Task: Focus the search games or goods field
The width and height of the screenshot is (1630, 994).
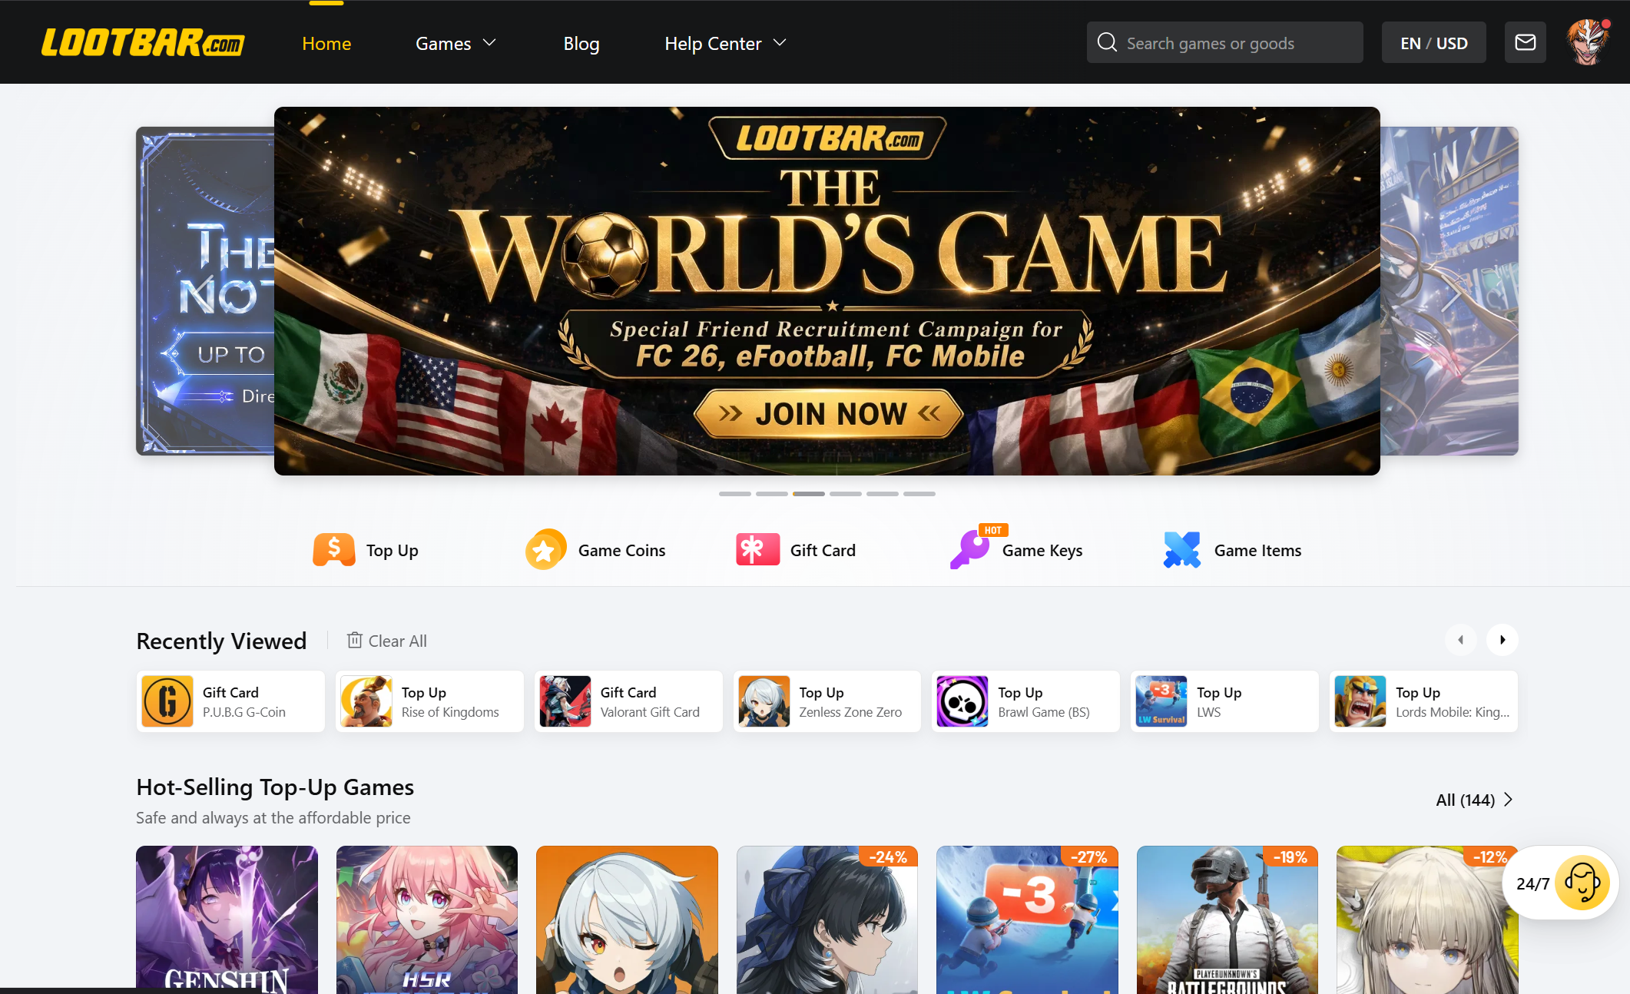Action: point(1225,42)
